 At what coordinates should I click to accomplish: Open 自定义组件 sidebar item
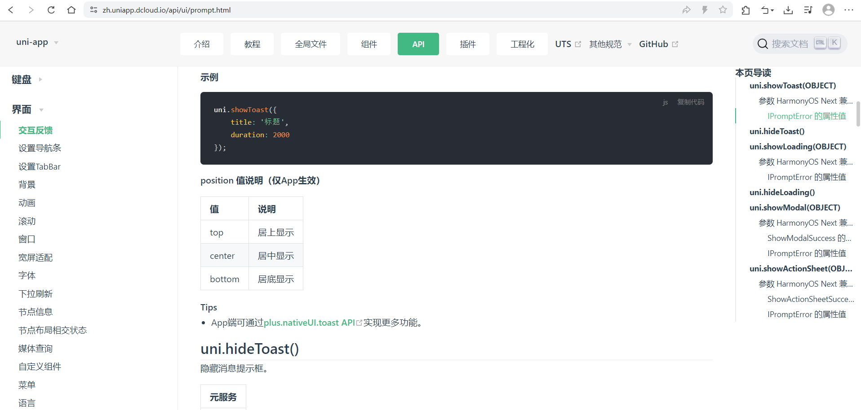[40, 366]
